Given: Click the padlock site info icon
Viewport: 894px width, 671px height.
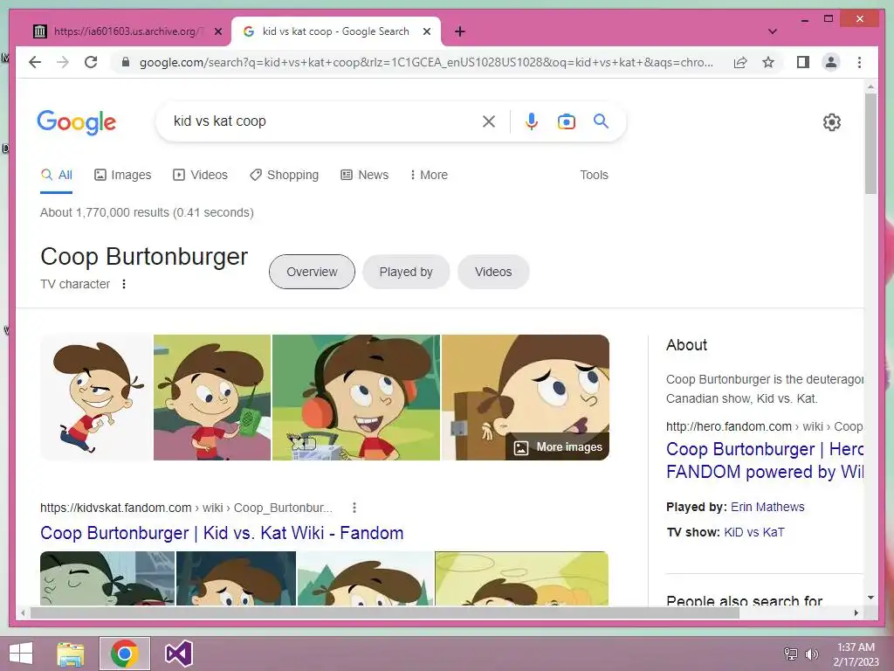Looking at the screenshot, I should tap(126, 62).
